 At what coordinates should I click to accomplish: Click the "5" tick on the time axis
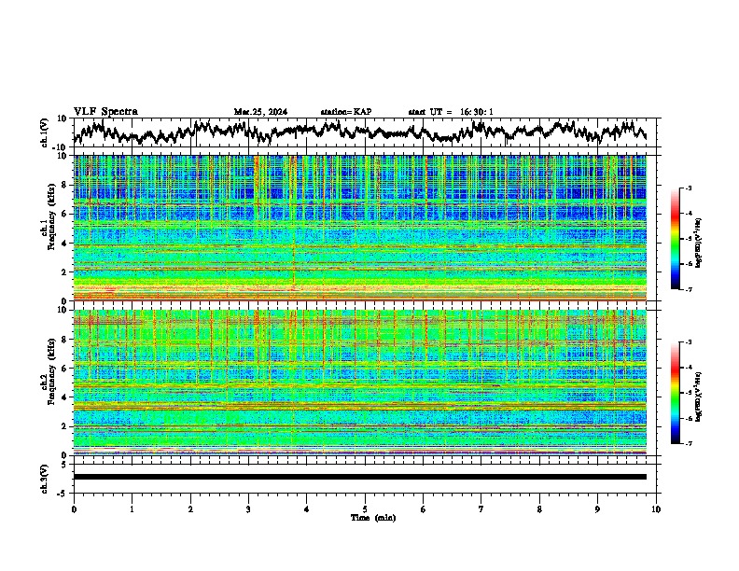(x=365, y=509)
